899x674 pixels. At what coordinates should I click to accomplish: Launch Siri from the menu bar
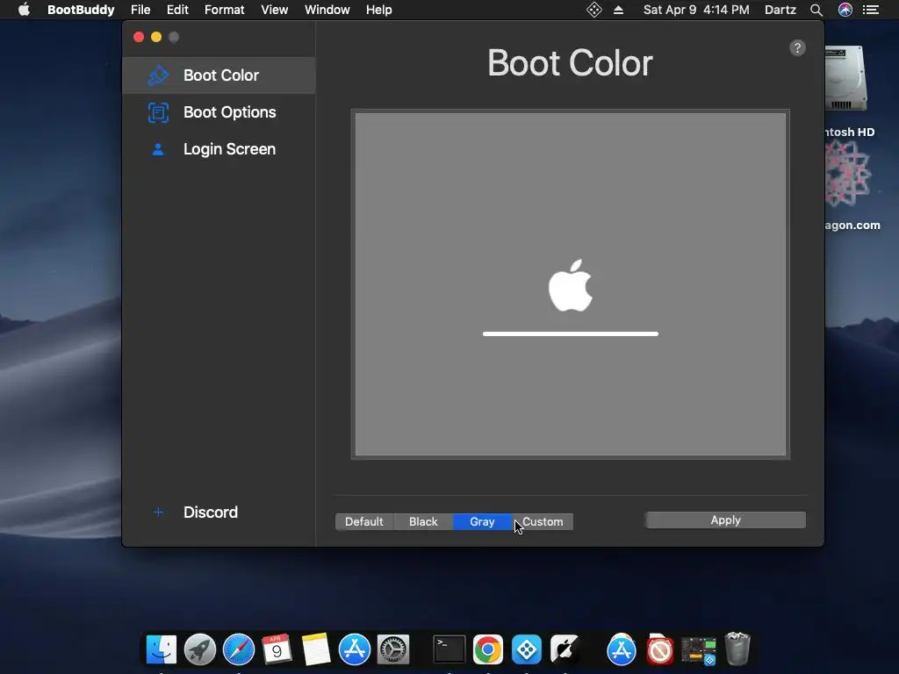click(x=845, y=10)
